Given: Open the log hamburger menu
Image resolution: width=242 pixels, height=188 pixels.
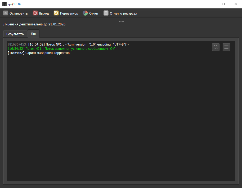Looking at the screenshot, I should [226, 47].
